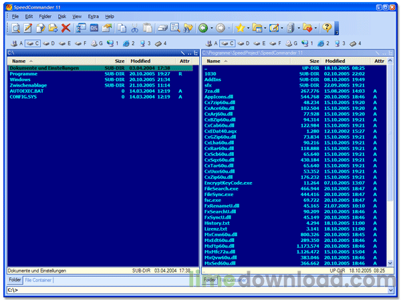
Task: Click the folder properties hand icon
Action: [x=107, y=28]
